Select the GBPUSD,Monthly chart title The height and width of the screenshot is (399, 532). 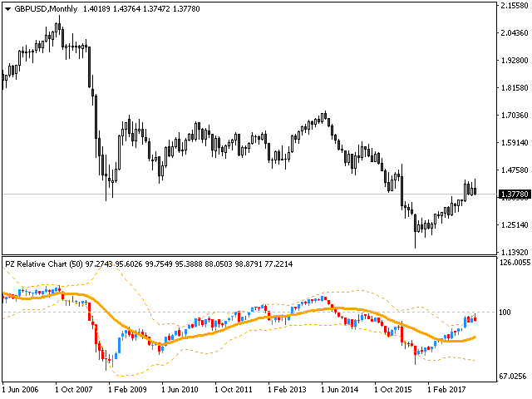[x=46, y=9]
